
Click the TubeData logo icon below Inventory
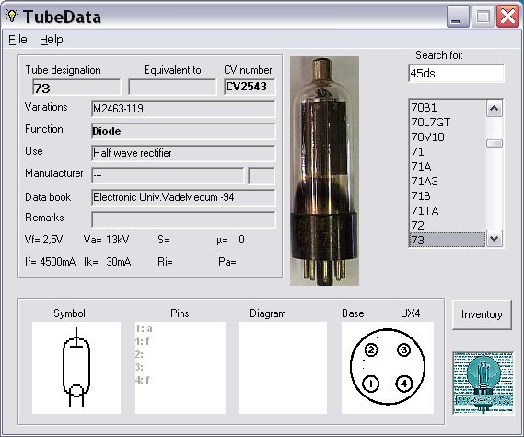[483, 383]
